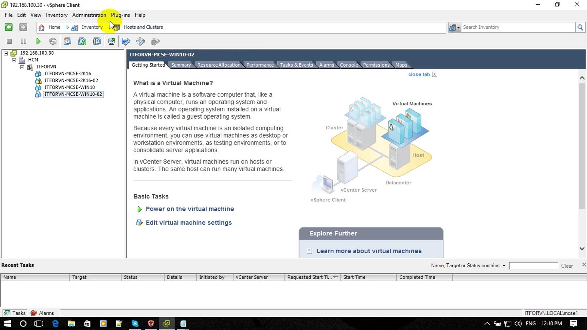Image resolution: width=587 pixels, height=330 pixels.
Task: Click the green Power On toolbar icon
Action: coord(38,41)
